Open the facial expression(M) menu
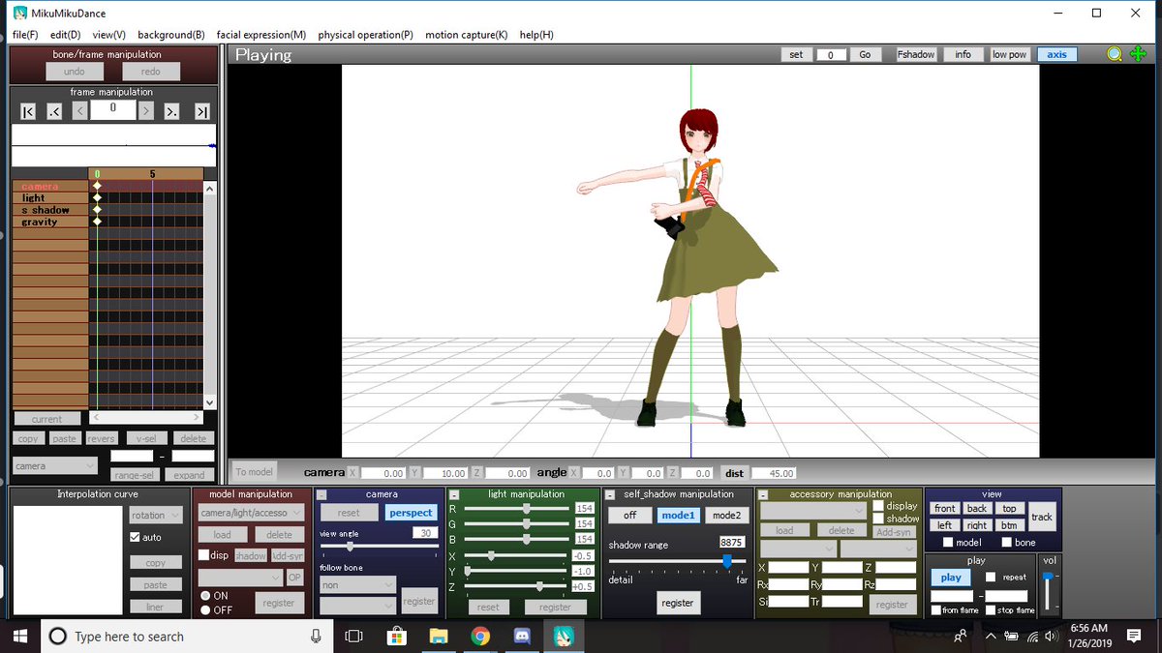The image size is (1162, 653). click(x=261, y=35)
